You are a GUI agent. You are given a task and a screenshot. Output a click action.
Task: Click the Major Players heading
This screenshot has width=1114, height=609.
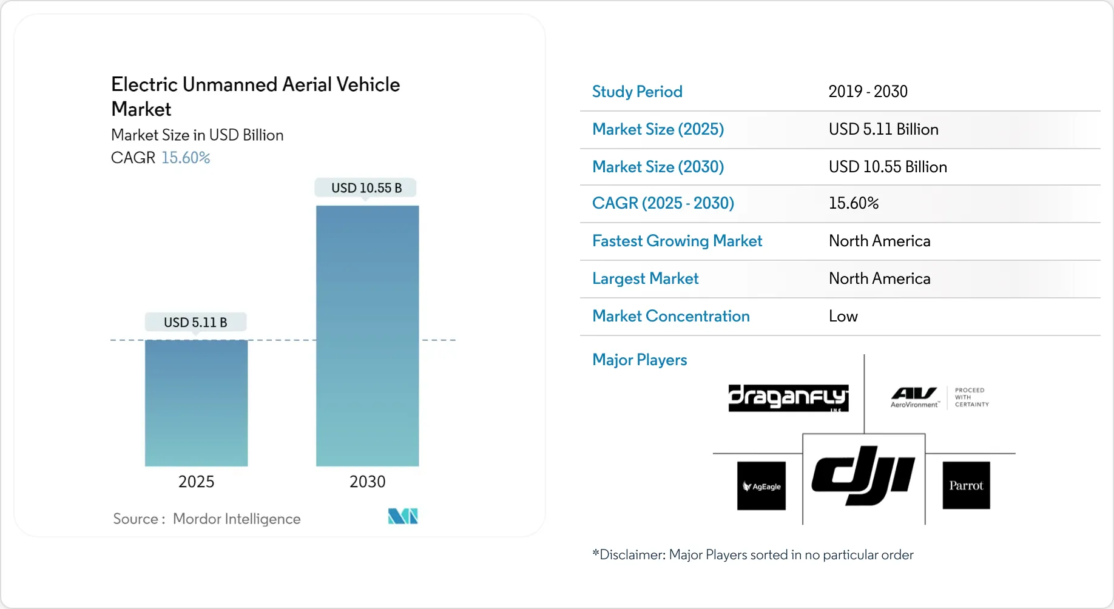(x=640, y=360)
